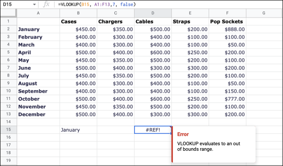283x166 pixels.
Task: Select the September row label cell
Action: (x=38, y=91)
